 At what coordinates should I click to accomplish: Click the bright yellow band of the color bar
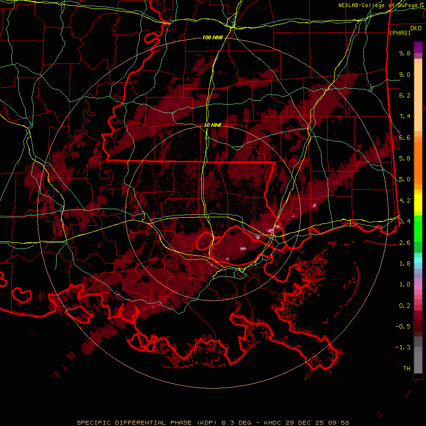point(418,203)
